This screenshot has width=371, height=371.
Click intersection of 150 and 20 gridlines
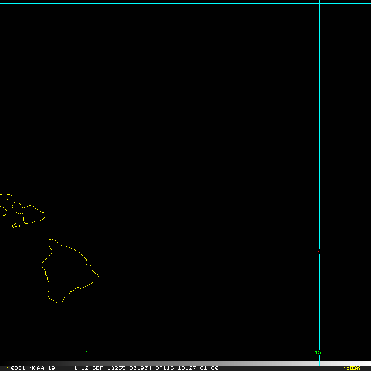coord(319,252)
